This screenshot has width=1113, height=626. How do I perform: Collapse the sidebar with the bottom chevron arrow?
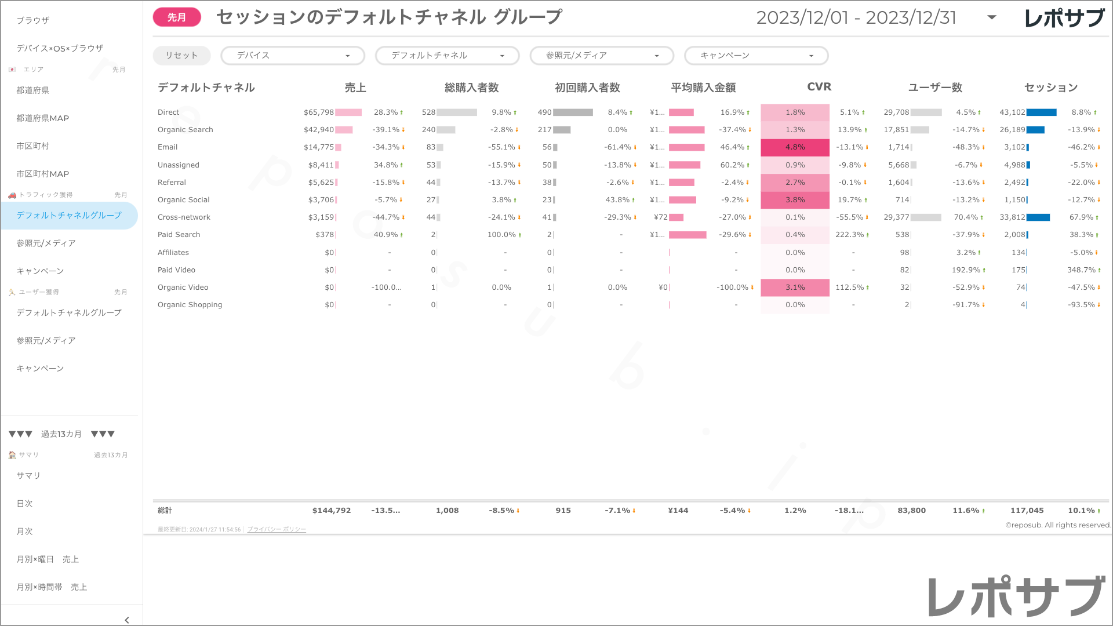coord(126,620)
